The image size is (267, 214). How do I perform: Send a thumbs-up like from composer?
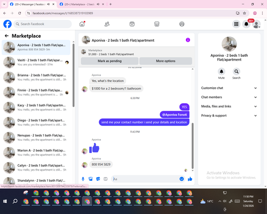(190, 179)
